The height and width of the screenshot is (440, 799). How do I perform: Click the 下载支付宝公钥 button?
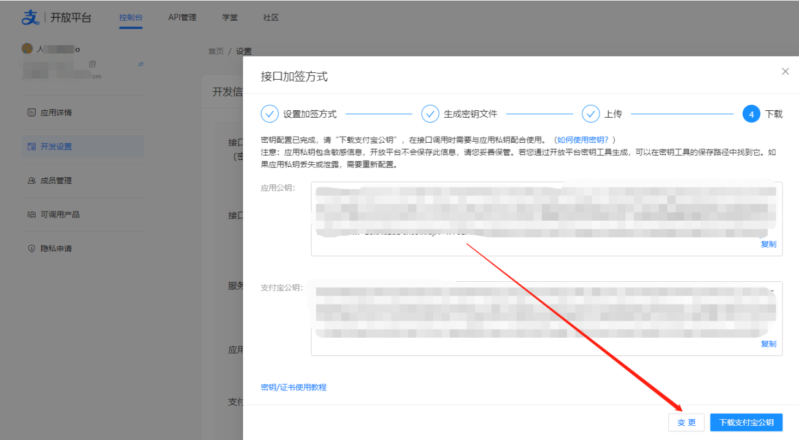tap(746, 423)
